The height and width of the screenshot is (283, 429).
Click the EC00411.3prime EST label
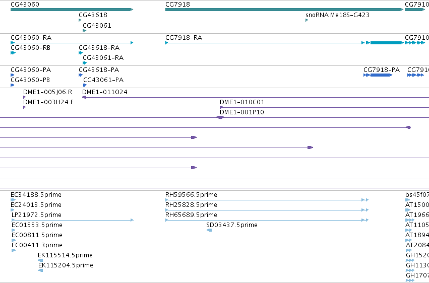coord(37,245)
